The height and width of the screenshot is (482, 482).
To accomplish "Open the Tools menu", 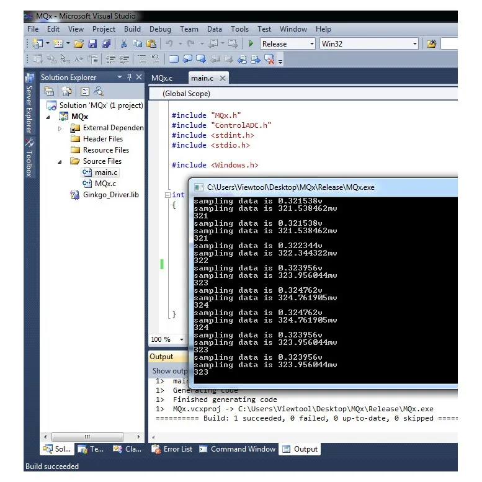I will tap(239, 29).
